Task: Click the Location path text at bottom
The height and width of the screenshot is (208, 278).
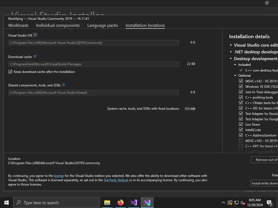Action: pyautogui.click(x=54, y=163)
